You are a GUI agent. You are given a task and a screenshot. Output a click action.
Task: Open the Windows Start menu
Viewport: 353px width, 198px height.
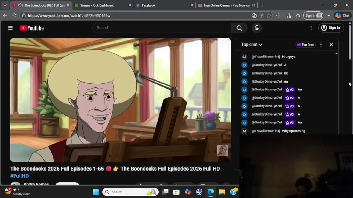[96, 192]
